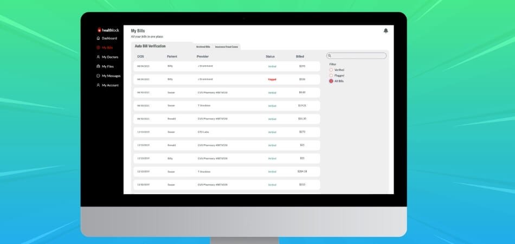This screenshot has width=515, height=244.
Task: Click the My Account person icon
Action: tap(98, 85)
